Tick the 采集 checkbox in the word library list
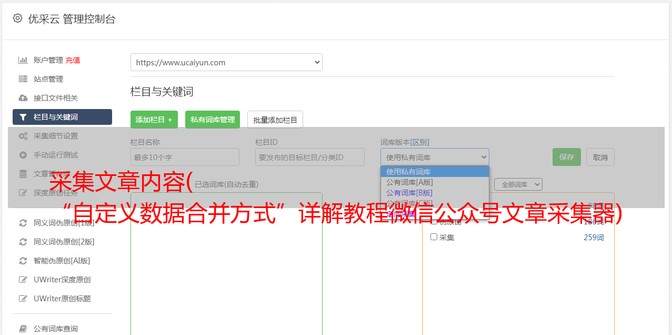The width and height of the screenshot is (672, 335). 434,237
